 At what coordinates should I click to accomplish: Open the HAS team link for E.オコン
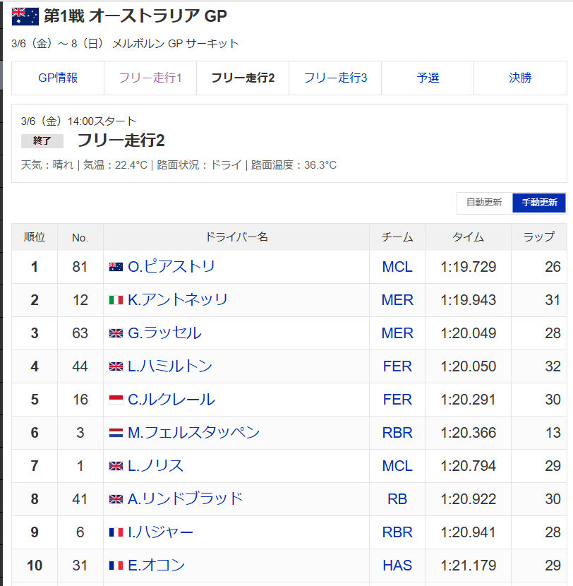pos(397,566)
